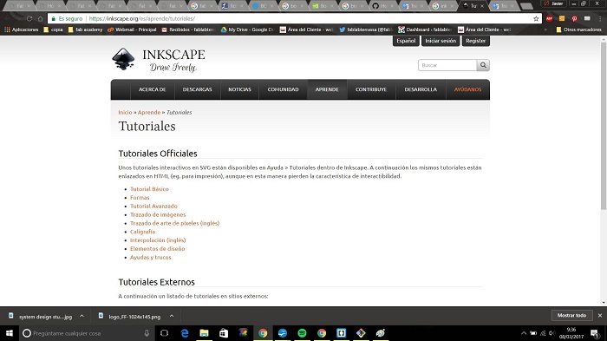Reload the page
Viewport: 607px width, 341px height.
pyautogui.click(x=29, y=18)
